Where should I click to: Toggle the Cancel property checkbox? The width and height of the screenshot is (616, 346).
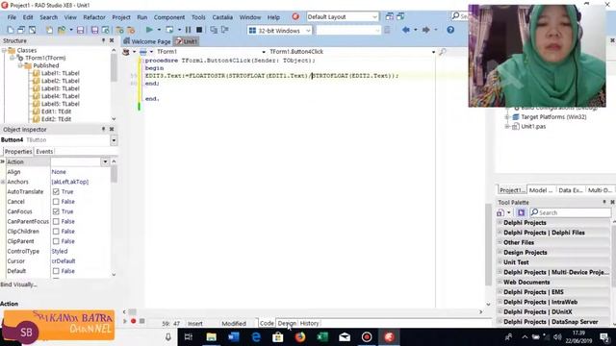(56, 202)
